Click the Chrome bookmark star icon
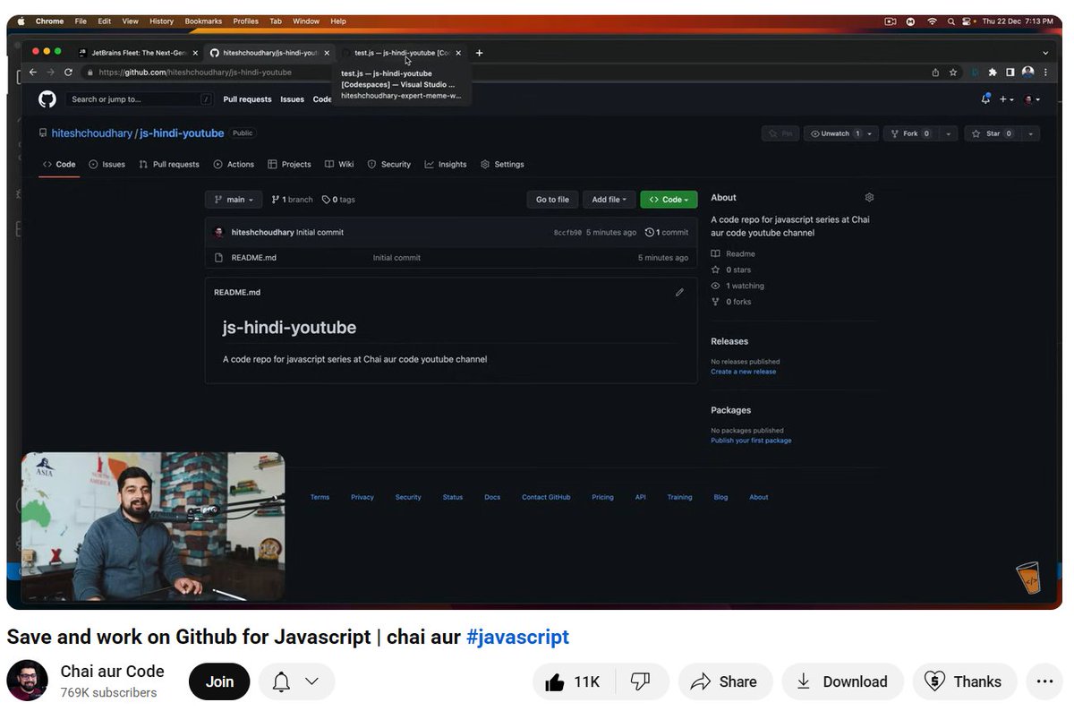The image size is (1074, 711). click(x=953, y=73)
